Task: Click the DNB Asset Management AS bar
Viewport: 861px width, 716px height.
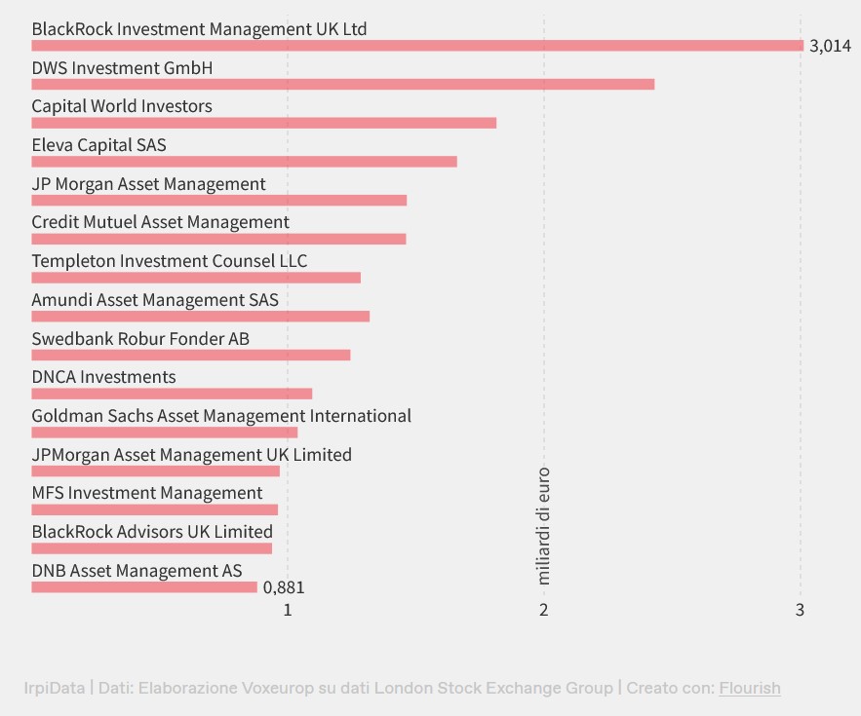Action: pyautogui.click(x=144, y=586)
